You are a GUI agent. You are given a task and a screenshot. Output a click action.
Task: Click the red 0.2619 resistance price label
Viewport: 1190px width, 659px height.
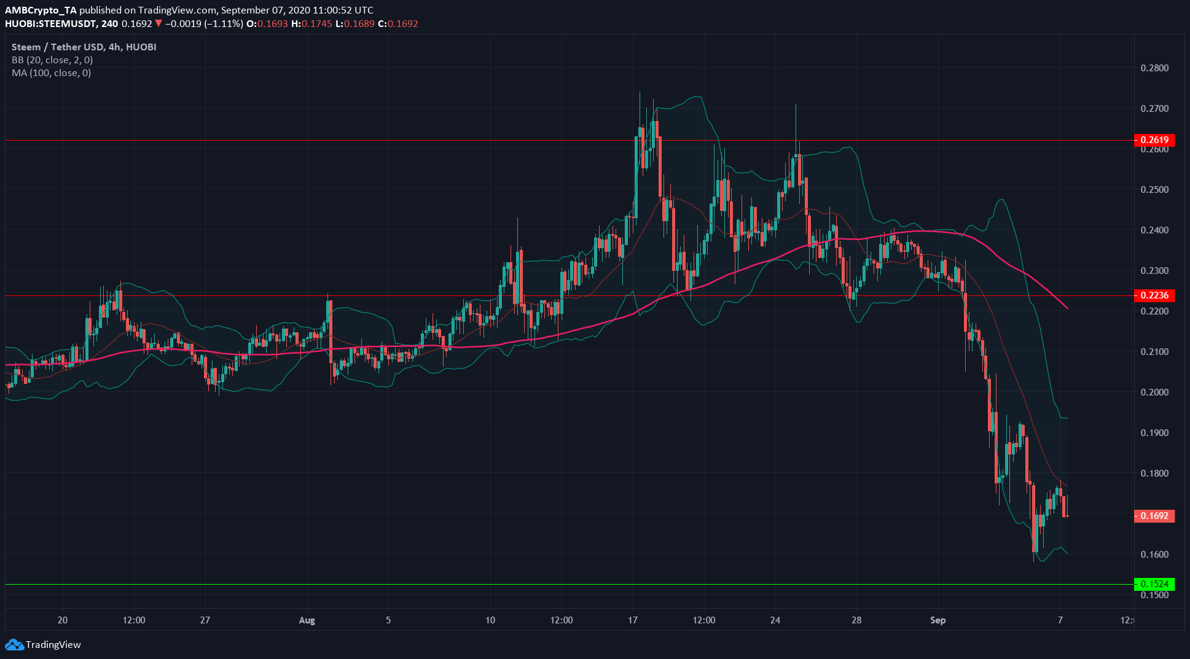(x=1154, y=140)
